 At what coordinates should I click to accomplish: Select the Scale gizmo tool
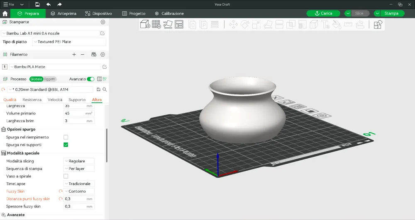256,24
